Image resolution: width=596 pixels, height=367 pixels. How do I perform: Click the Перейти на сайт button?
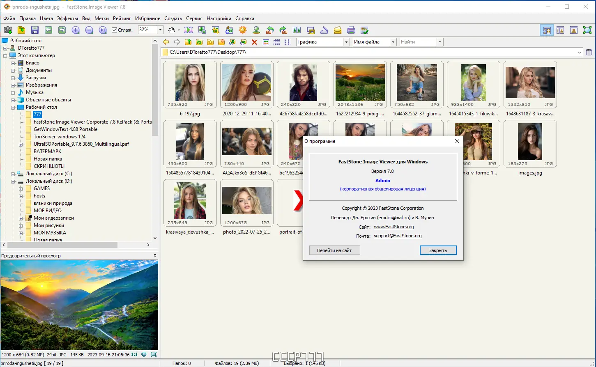[x=334, y=250]
